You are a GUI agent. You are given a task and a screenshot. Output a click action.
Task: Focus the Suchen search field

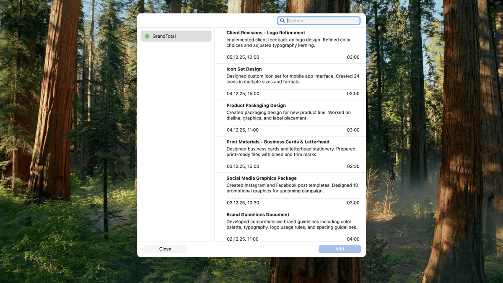click(322, 21)
